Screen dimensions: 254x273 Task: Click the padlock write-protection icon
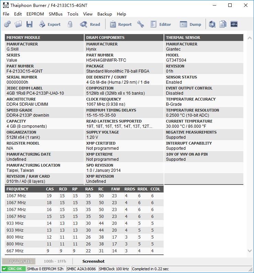(x=70, y=24)
